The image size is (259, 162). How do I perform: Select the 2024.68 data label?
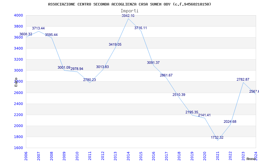click(x=230, y=122)
